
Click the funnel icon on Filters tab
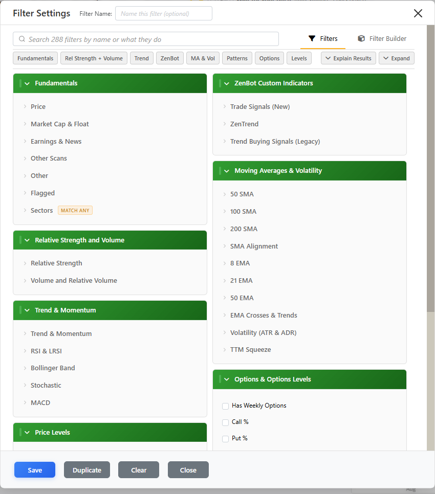[x=312, y=38]
